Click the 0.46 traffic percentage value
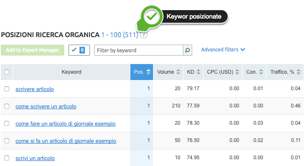Image resolution: width=304 pixels, height=166 pixels. click(296, 106)
